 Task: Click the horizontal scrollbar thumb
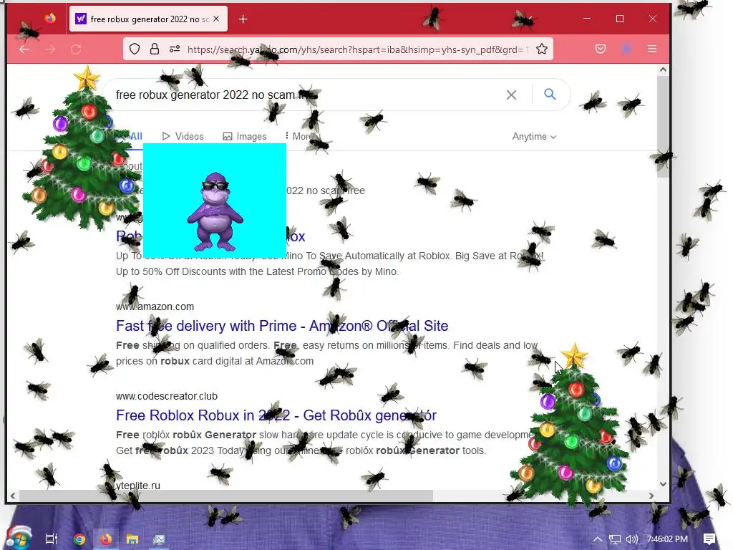[226, 496]
